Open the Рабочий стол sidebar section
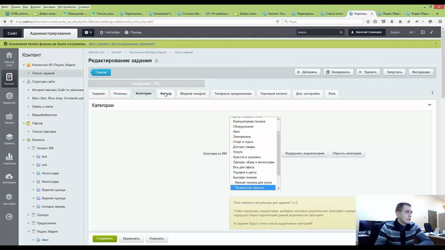This screenshot has height=250, width=445. click(x=9, y=59)
